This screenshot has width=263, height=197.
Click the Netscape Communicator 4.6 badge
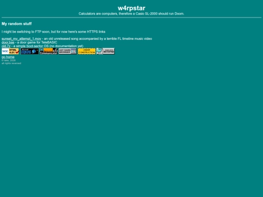point(49,51)
